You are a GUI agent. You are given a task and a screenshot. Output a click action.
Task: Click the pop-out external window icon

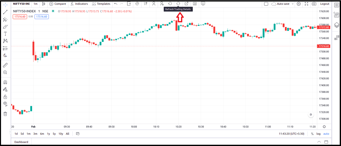(187, 4)
